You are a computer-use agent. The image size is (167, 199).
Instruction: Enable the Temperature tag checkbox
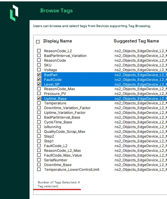[x=39, y=103]
